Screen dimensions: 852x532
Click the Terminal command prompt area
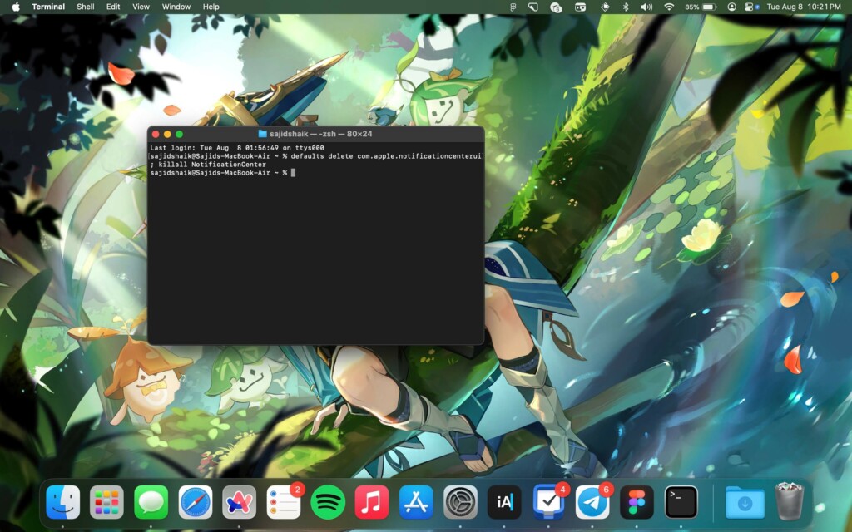[x=316, y=249]
